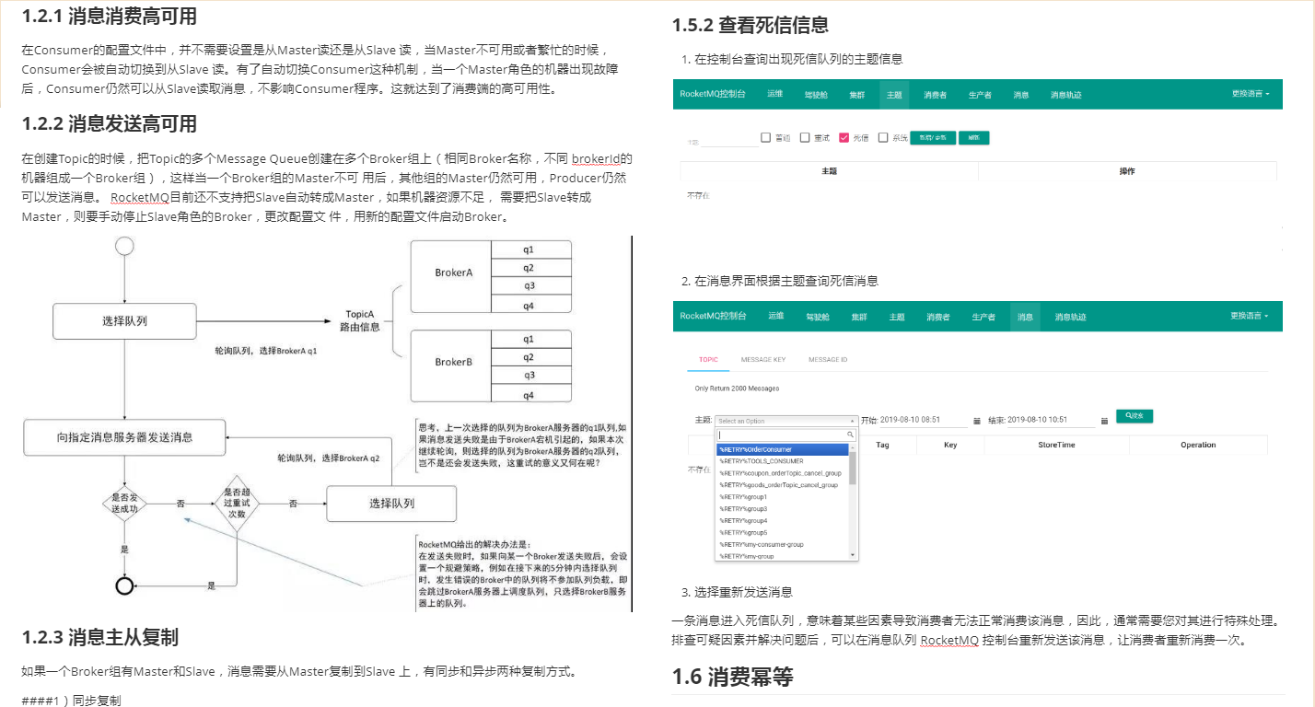Switch to the MESSAGE KEY query tab
The height and width of the screenshot is (707, 1315).
(x=763, y=360)
